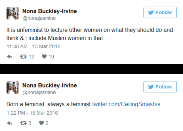The height and width of the screenshot is (131, 183).
Task: Open the twitter.com/CeilingSmash link
Action: pyautogui.click(x=129, y=104)
